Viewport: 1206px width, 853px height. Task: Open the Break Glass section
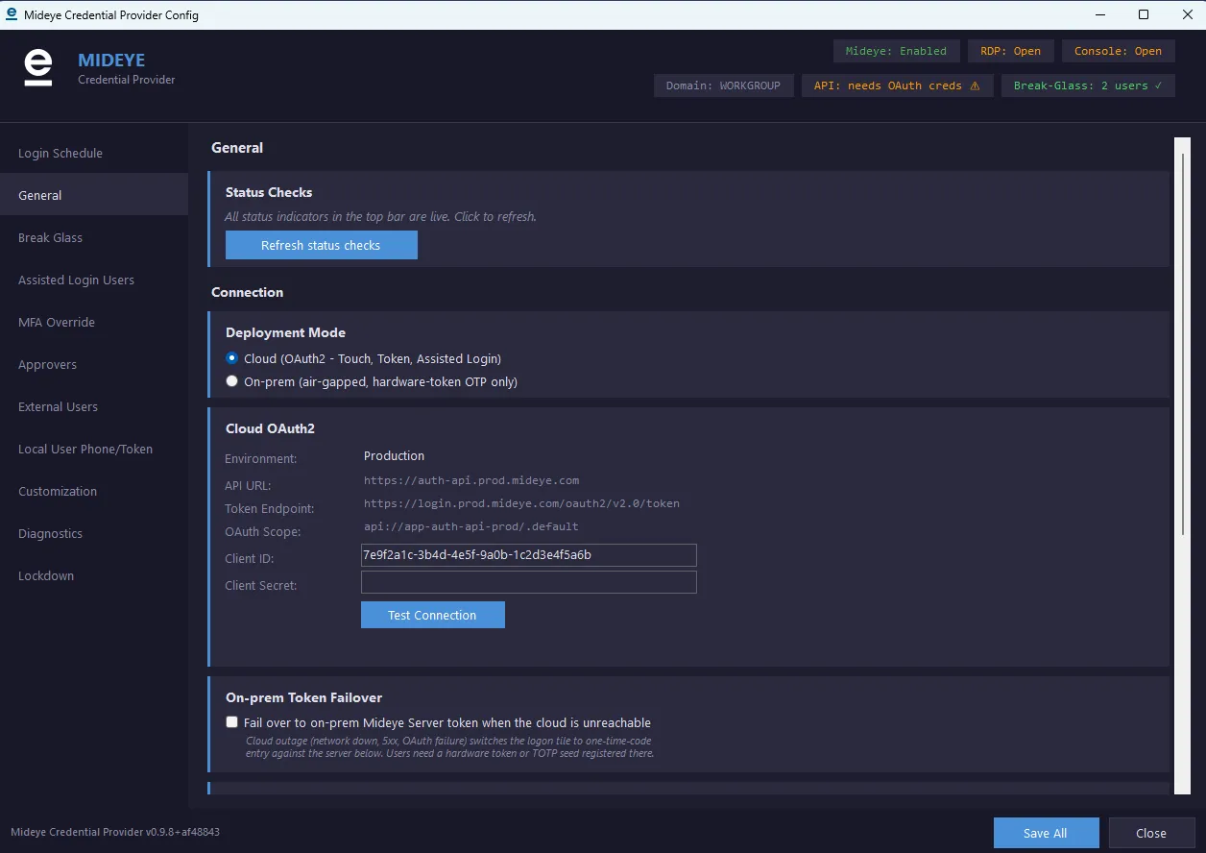point(94,237)
